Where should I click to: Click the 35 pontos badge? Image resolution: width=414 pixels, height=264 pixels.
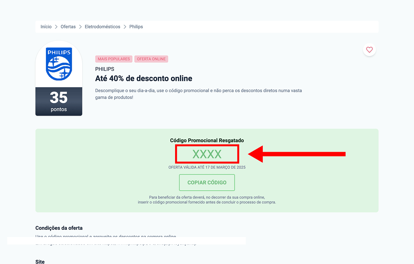pos(59,102)
